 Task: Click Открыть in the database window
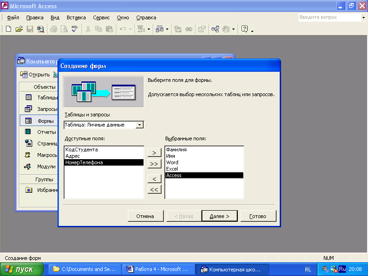[35, 75]
